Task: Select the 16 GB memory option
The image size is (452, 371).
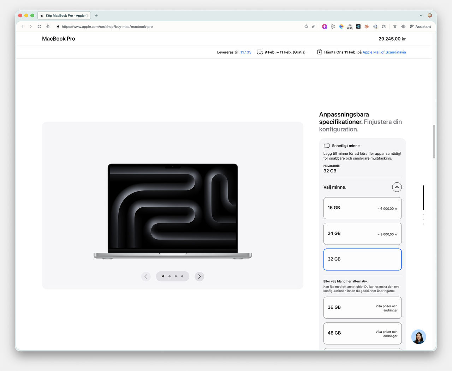Action: pyautogui.click(x=362, y=208)
